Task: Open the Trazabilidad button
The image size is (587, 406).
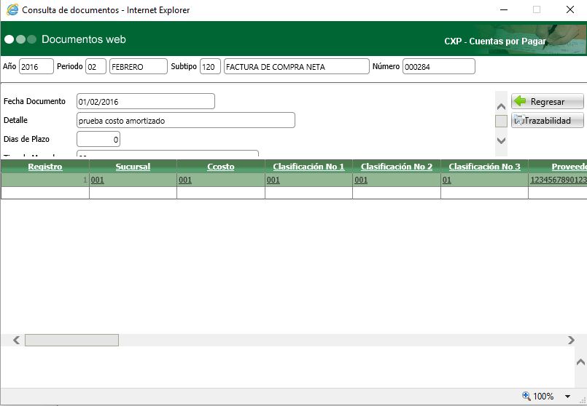Action: [x=548, y=120]
